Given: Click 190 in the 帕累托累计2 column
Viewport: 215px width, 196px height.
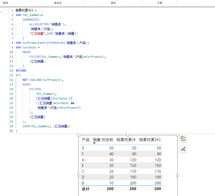Looking at the screenshot, I should click(x=158, y=177).
